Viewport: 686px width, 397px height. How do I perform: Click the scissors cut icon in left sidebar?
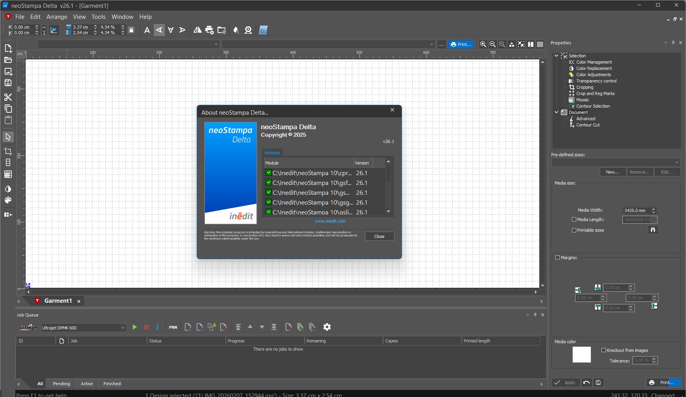pyautogui.click(x=8, y=97)
